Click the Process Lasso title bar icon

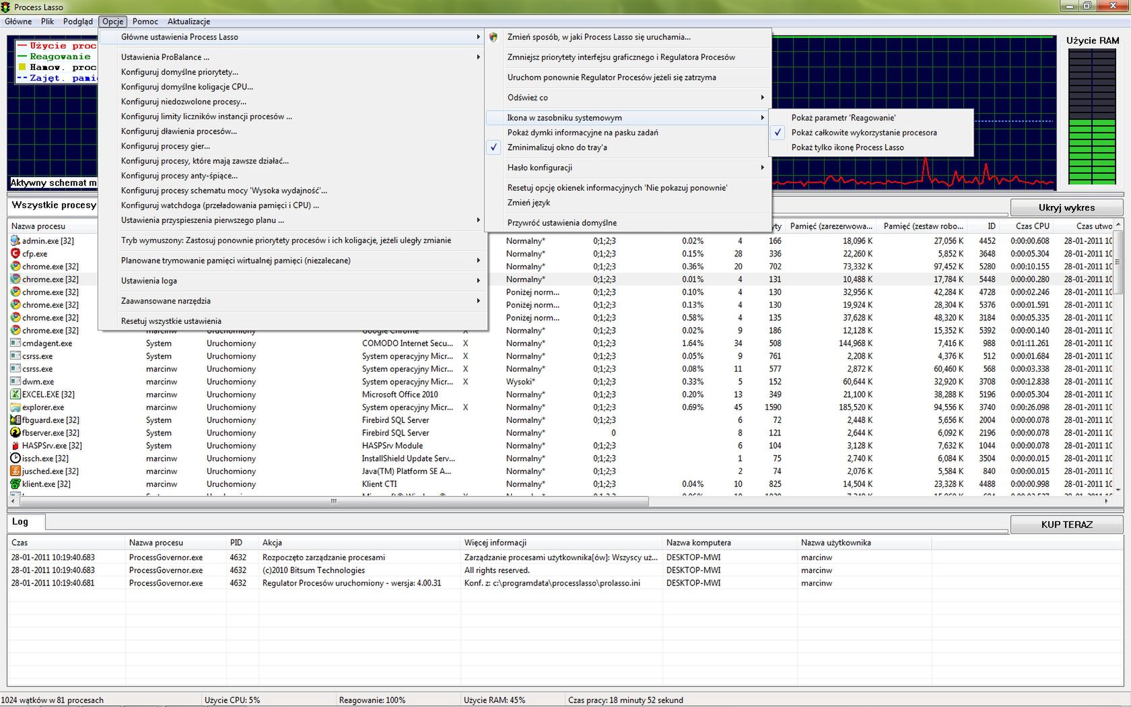point(6,7)
